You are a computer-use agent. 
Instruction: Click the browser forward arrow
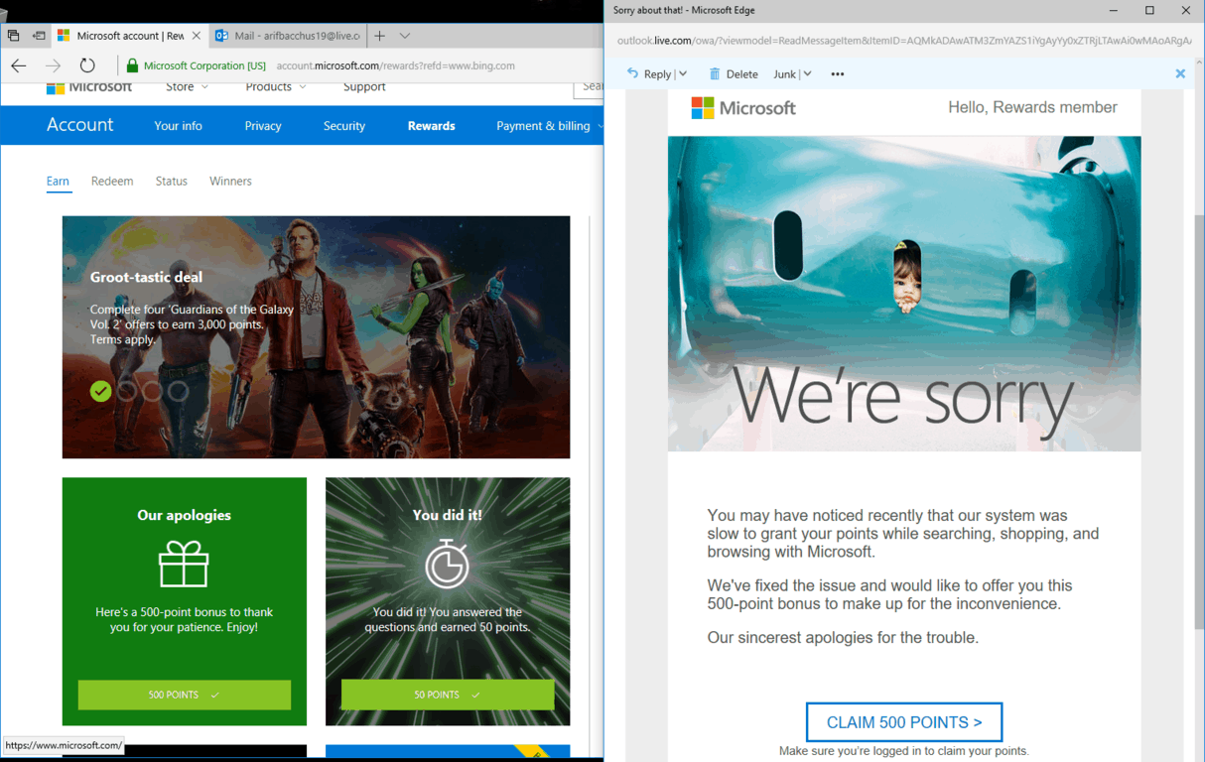(54, 65)
